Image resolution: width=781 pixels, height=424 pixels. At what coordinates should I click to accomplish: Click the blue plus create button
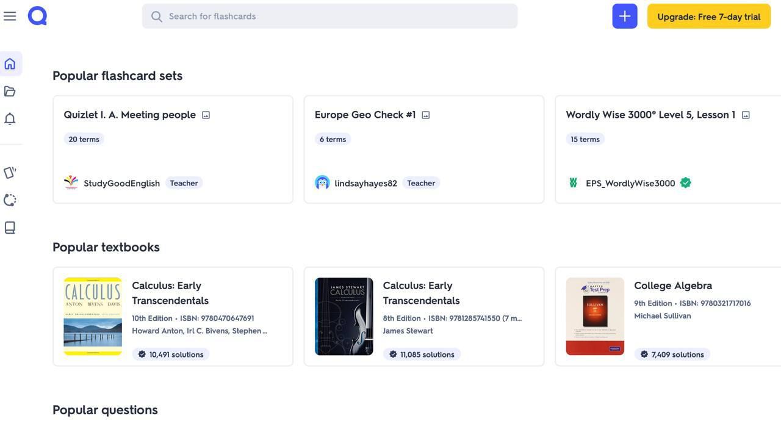[x=624, y=16]
